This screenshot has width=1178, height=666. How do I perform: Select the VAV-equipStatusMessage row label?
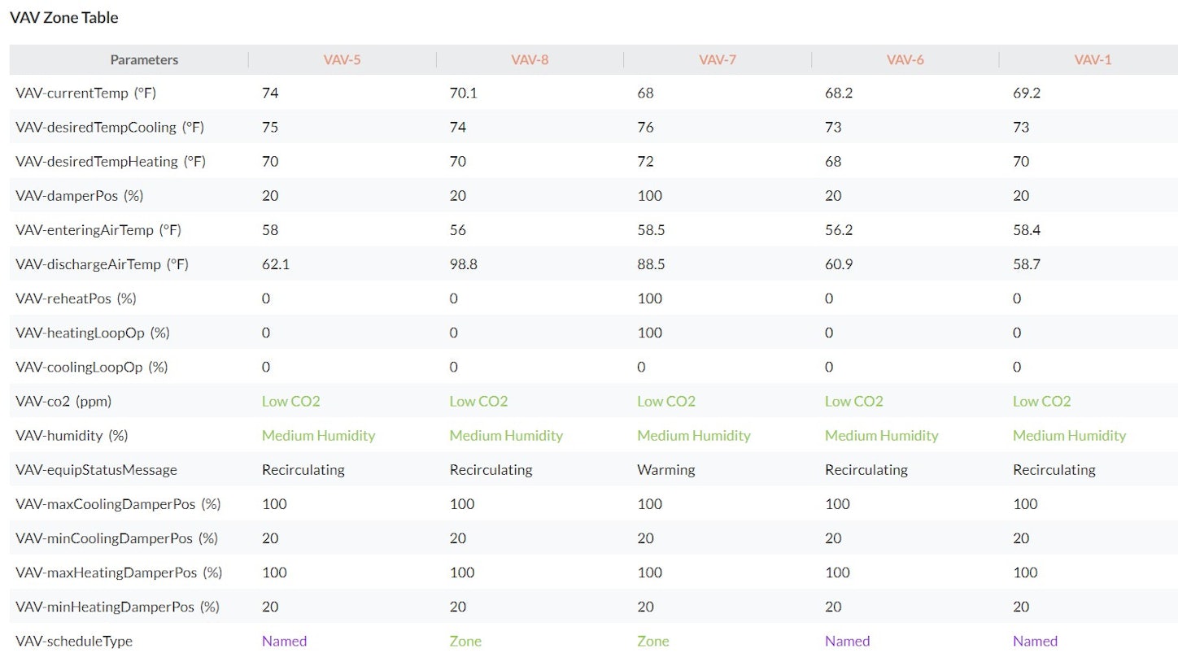pyautogui.click(x=96, y=469)
